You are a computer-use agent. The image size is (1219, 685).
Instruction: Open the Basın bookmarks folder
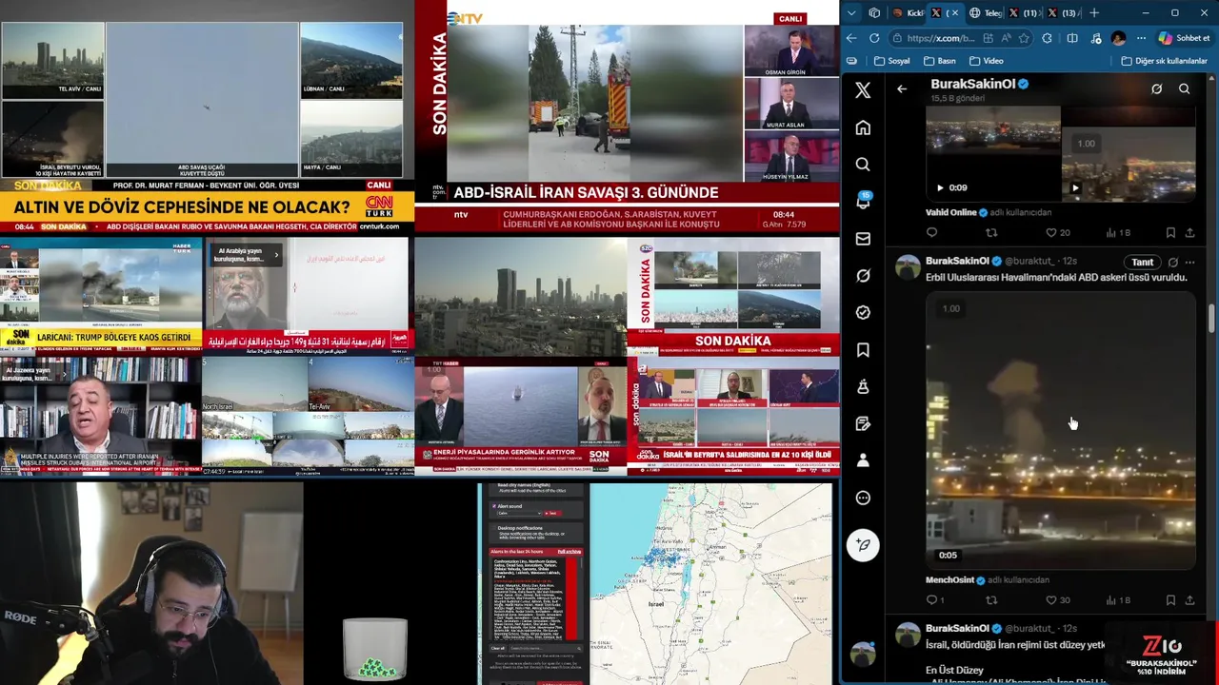click(x=940, y=61)
